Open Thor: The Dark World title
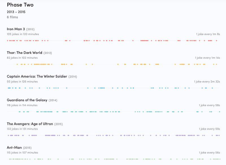Viewport: 226px width, 165px height. [x=25, y=53]
